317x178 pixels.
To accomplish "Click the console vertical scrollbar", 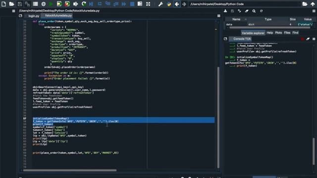I will 314,151.
